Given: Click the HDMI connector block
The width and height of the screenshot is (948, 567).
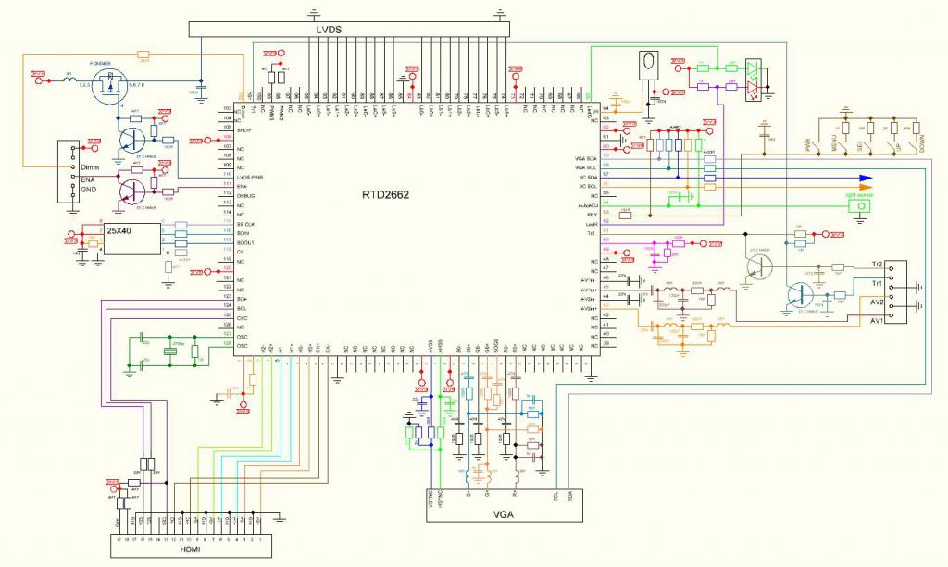Looking at the screenshot, I should [x=191, y=546].
